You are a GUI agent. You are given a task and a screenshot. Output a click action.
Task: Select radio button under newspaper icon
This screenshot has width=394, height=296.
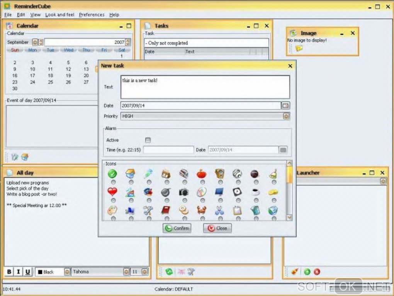[x=185, y=182]
